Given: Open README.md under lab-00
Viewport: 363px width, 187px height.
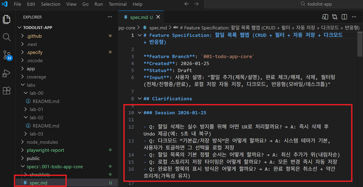Looking at the screenshot, I should click(x=46, y=101).
